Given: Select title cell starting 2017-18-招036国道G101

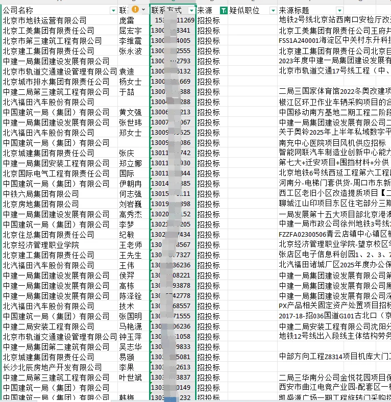Looking at the screenshot, I should coord(334,316).
